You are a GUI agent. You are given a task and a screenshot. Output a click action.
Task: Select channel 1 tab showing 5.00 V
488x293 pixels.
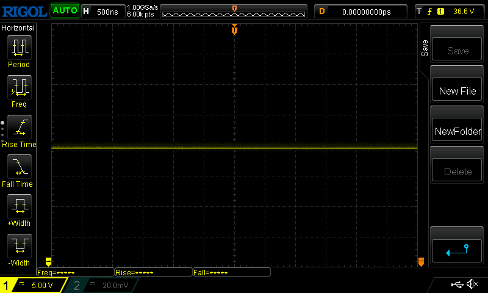[x=34, y=285]
